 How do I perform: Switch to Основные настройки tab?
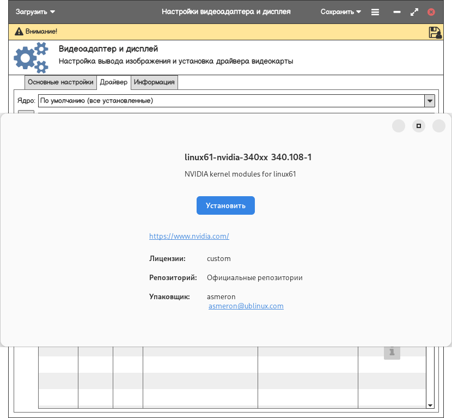(60, 82)
